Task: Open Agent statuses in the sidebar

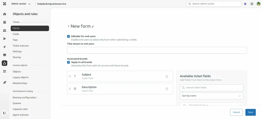Action: [21, 115]
